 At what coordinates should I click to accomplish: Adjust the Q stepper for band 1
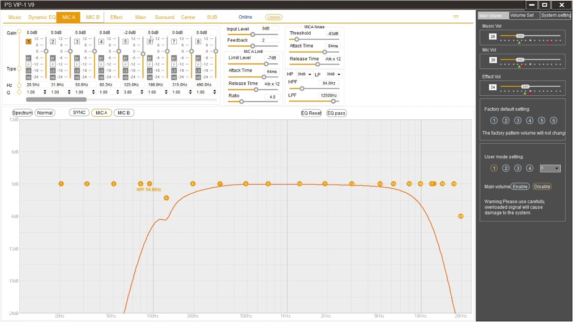(45, 92)
